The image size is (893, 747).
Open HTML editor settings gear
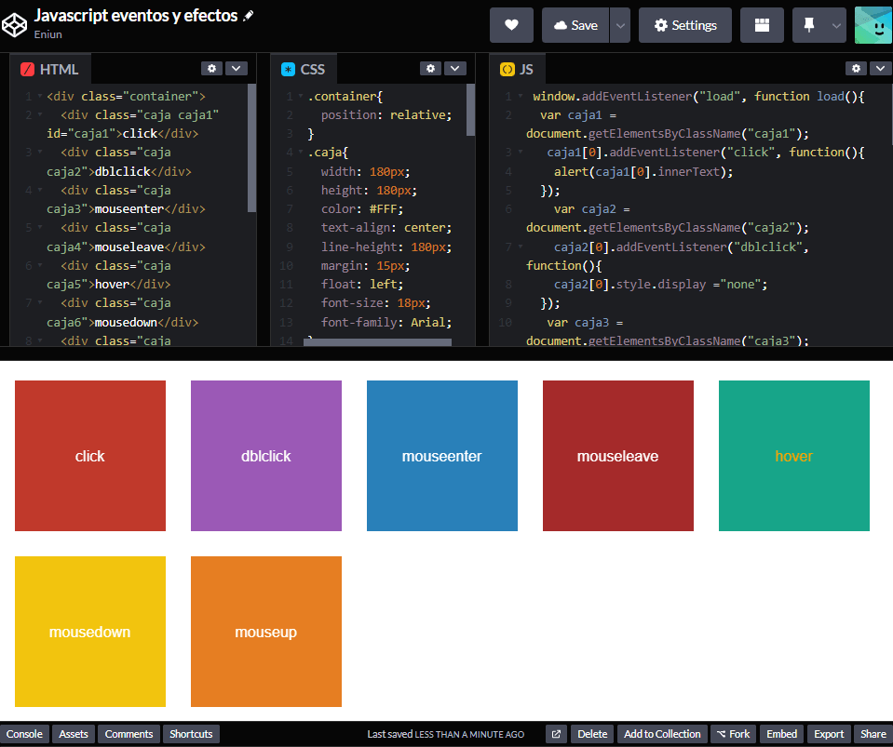212,68
